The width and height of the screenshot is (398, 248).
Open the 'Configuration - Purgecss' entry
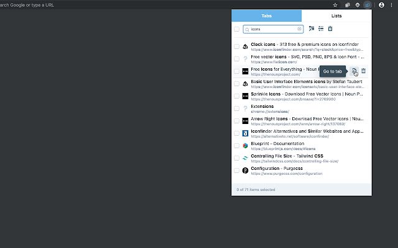pos(277,168)
